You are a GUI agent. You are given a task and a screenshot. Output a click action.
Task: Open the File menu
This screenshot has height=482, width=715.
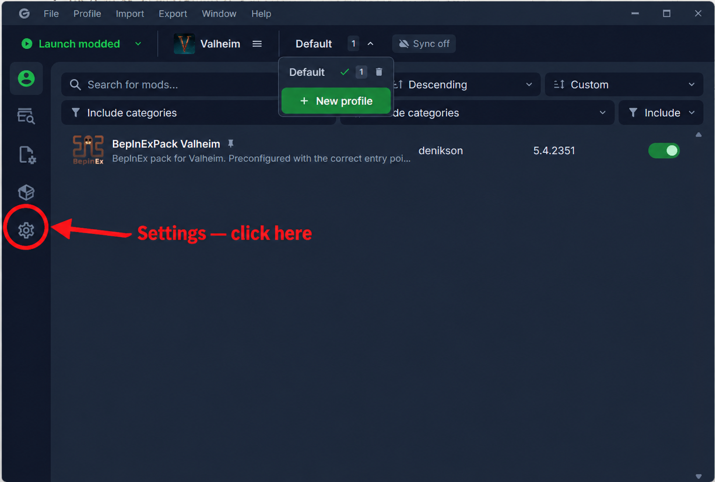51,14
